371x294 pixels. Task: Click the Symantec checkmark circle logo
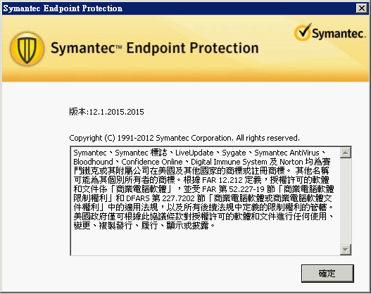303,32
